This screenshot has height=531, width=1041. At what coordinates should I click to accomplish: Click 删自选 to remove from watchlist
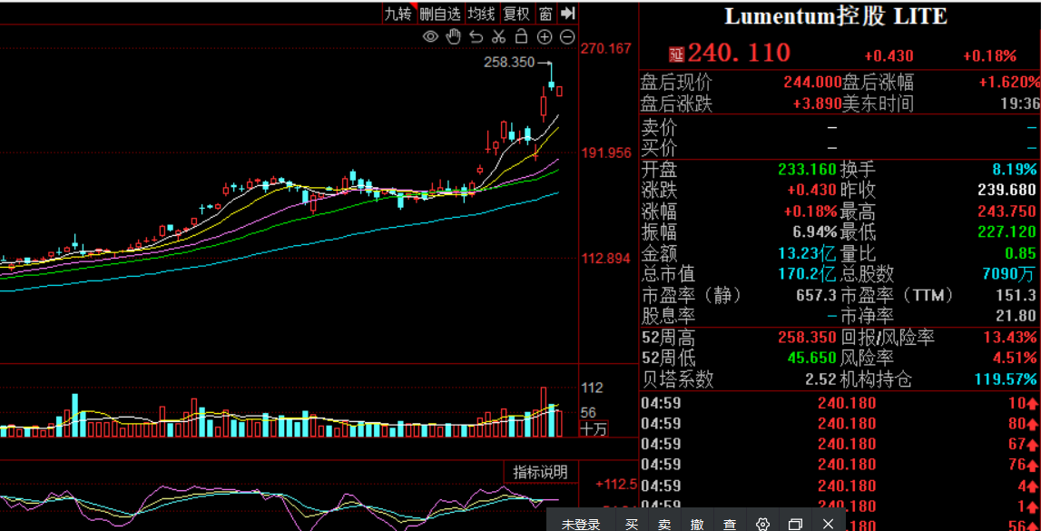click(x=440, y=14)
